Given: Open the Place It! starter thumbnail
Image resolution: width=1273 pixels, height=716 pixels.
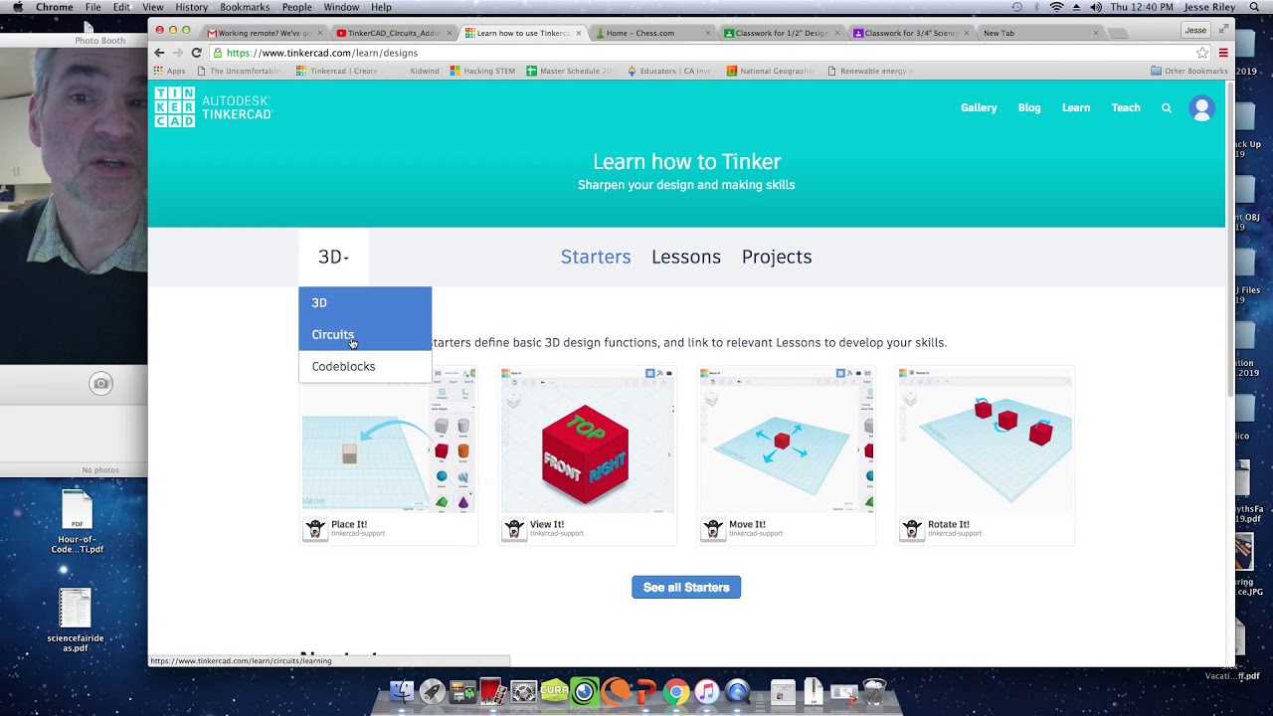Looking at the screenshot, I should [389, 441].
